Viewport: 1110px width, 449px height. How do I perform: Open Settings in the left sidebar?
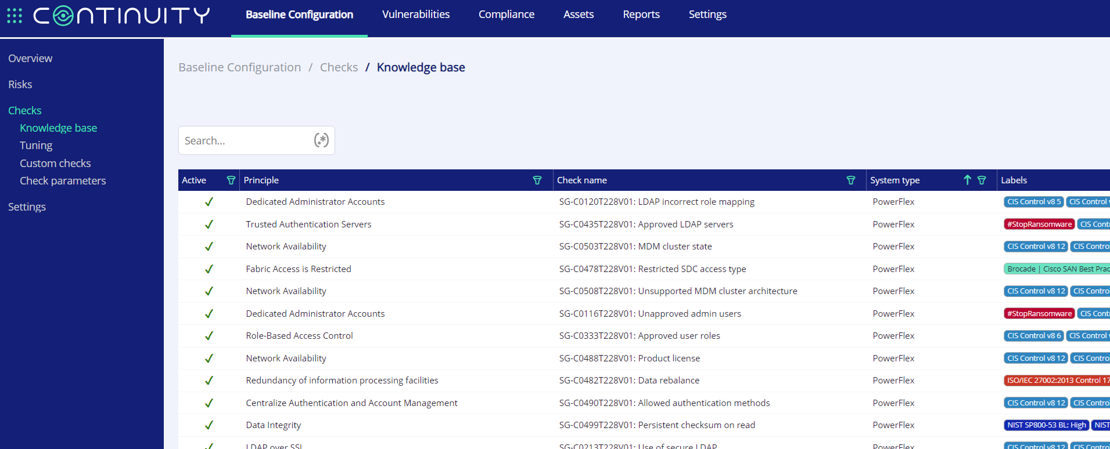tap(27, 207)
